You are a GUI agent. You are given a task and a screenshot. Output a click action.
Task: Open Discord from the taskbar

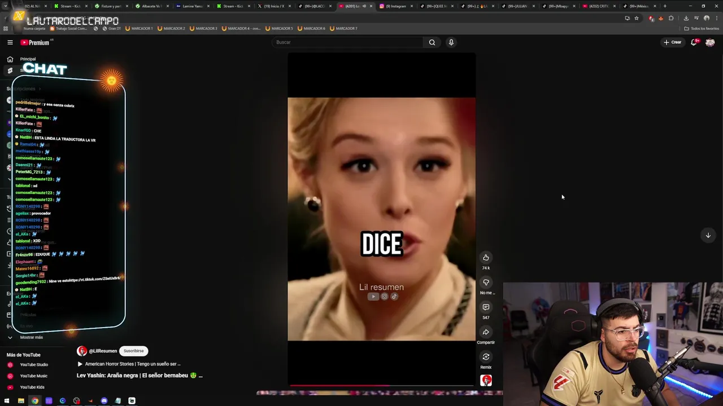(x=104, y=401)
